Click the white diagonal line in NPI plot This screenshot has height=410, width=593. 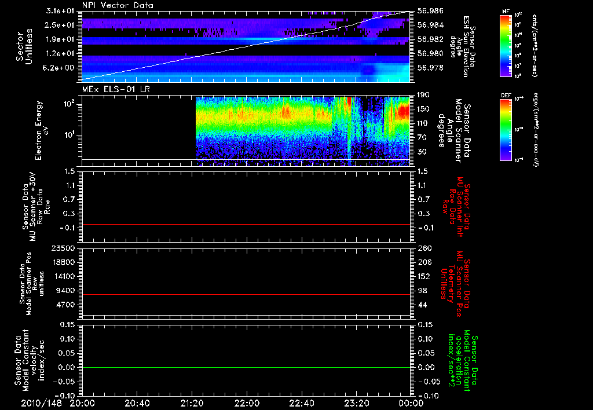pos(246,46)
